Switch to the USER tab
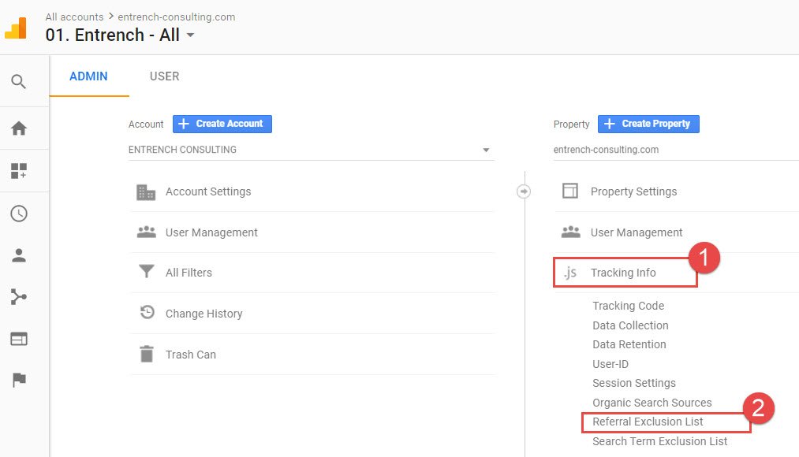The image size is (799, 457). click(164, 76)
